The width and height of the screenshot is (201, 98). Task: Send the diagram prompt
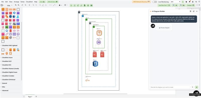196,87
